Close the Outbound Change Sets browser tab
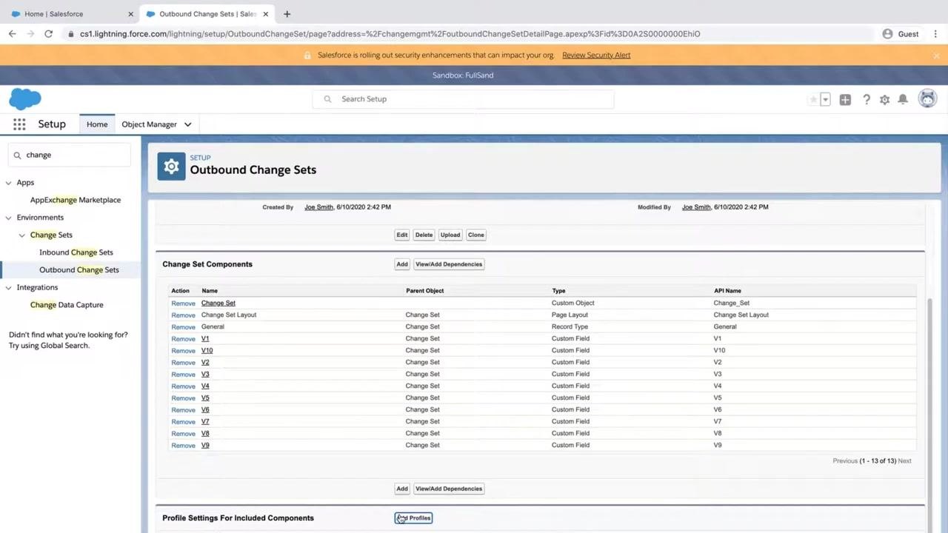Image resolution: width=948 pixels, height=533 pixels. click(265, 13)
